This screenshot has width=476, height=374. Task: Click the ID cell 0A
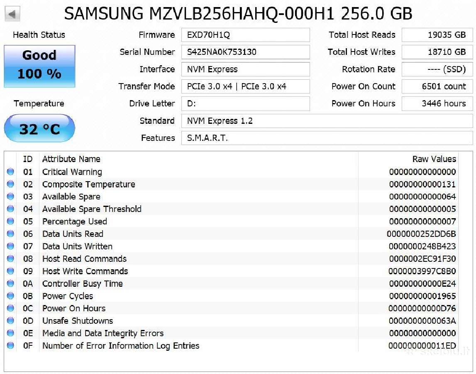(x=28, y=284)
